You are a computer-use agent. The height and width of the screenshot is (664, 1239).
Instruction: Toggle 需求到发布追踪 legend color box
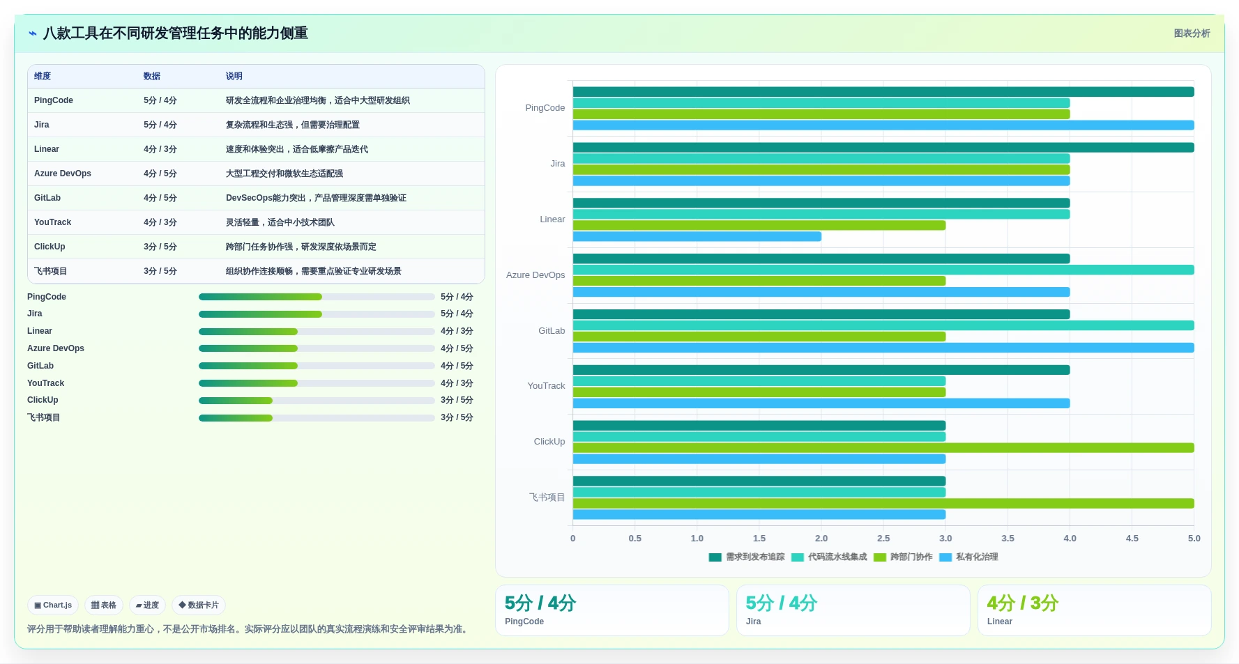point(715,557)
